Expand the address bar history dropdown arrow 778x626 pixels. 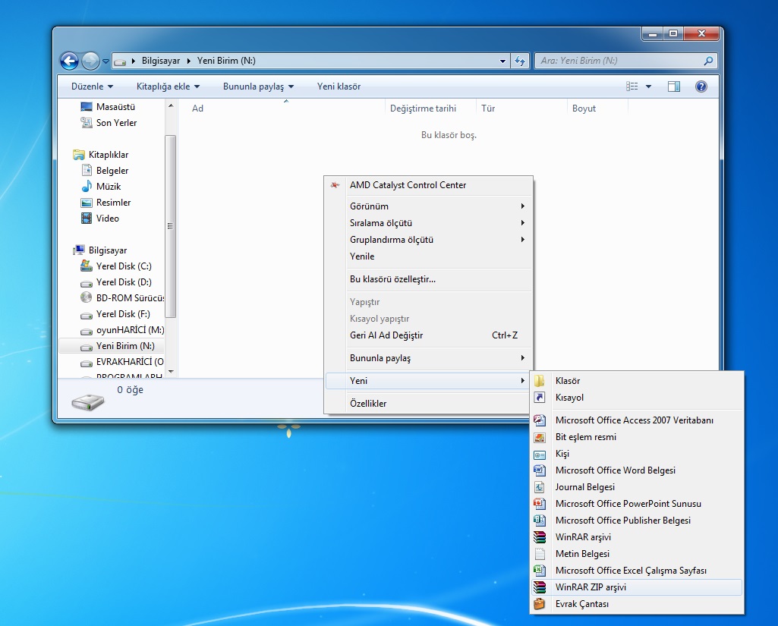click(502, 61)
